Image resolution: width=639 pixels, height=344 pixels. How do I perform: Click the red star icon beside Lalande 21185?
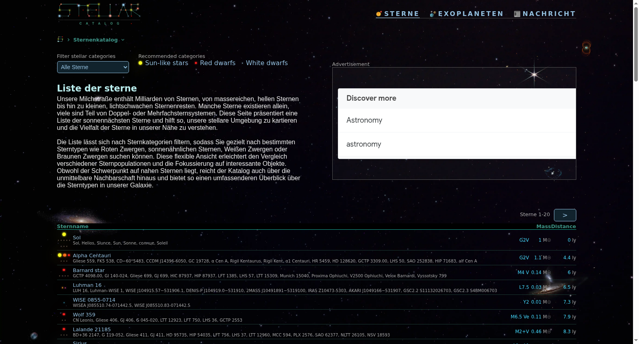coord(64,329)
